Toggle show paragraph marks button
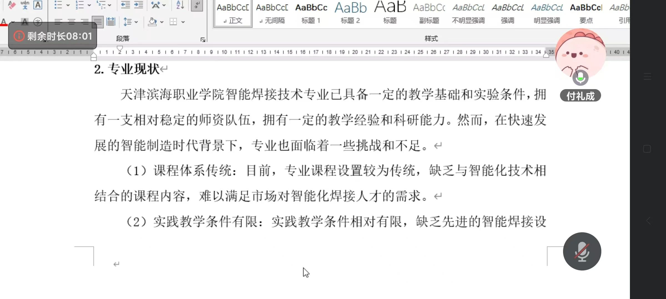This screenshot has height=299, width=666. click(197, 5)
